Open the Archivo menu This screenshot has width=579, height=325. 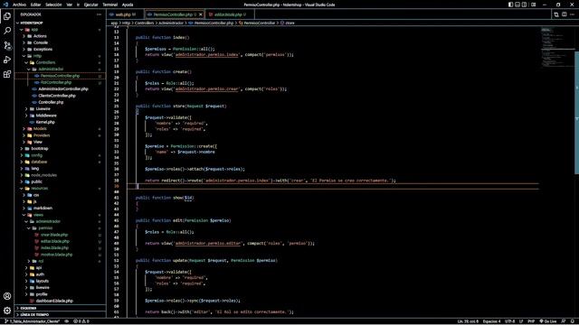[19, 5]
